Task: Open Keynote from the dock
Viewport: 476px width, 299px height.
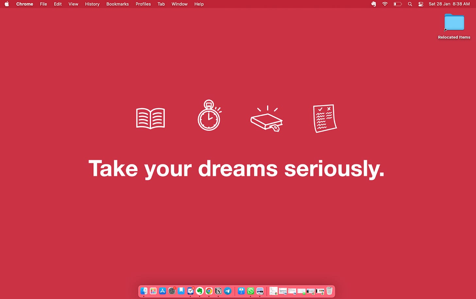Action: click(241, 291)
